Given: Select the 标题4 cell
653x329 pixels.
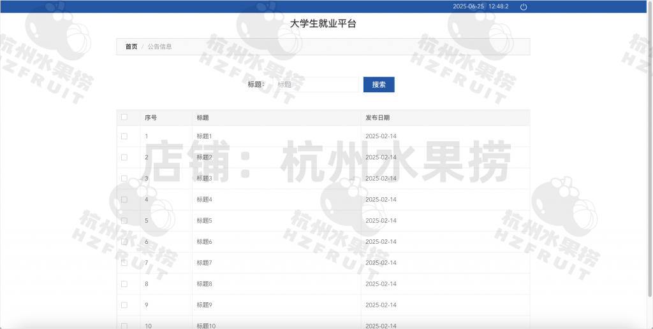Looking at the screenshot, I should point(277,199).
